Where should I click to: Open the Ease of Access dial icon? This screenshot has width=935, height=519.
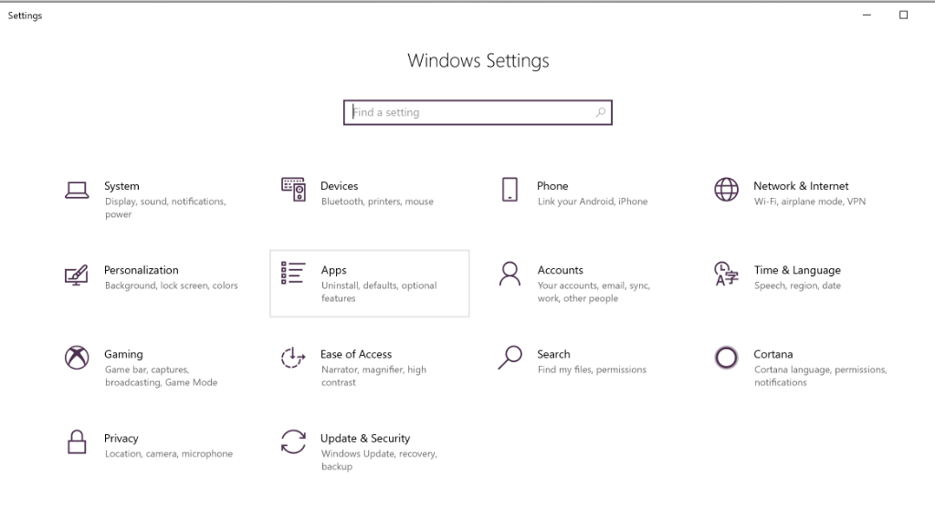tap(293, 358)
